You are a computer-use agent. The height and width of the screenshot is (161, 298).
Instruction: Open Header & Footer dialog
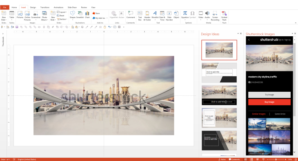tap(147, 15)
